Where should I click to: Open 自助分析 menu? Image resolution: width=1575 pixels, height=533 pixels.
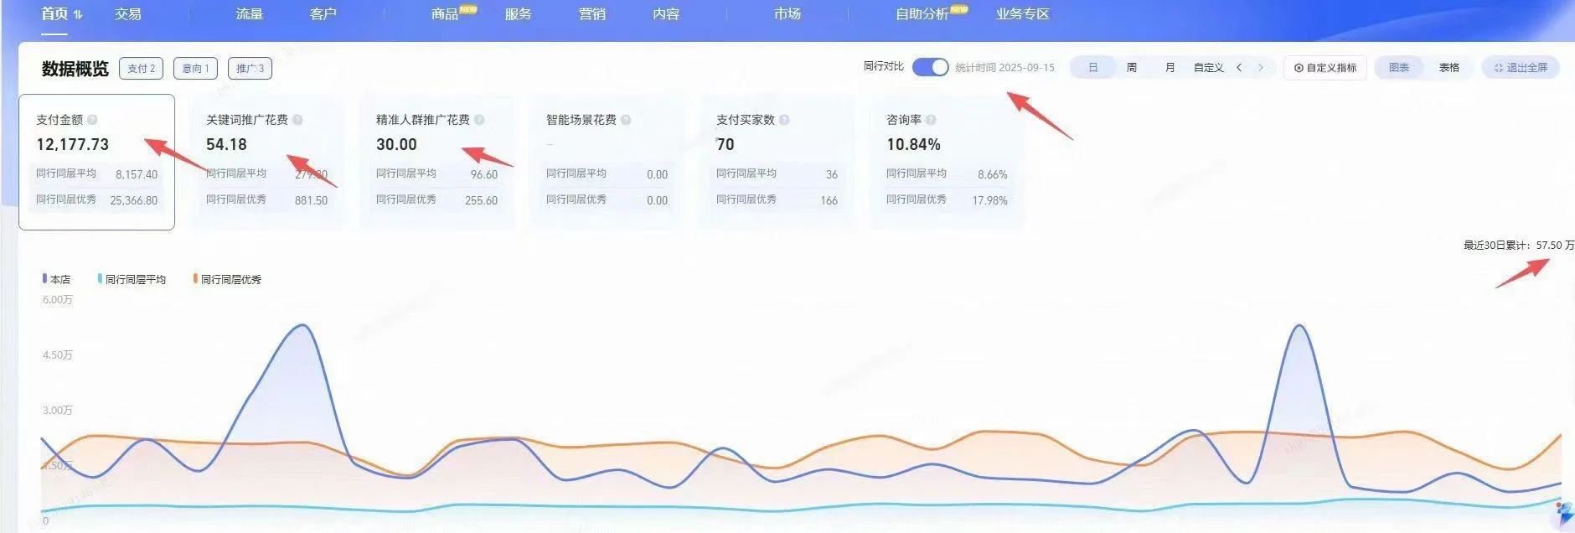pyautogui.click(x=922, y=14)
